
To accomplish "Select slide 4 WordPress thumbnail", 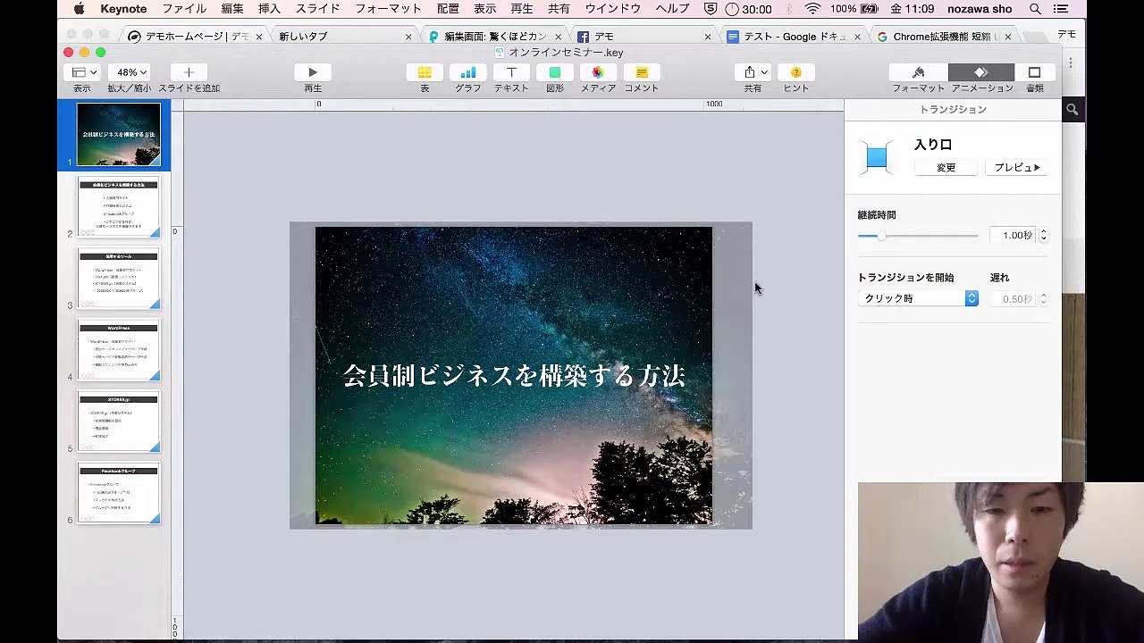I will (118, 350).
